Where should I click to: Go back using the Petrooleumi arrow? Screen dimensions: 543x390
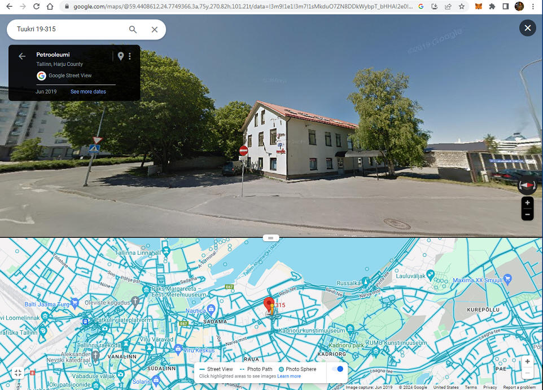point(22,56)
